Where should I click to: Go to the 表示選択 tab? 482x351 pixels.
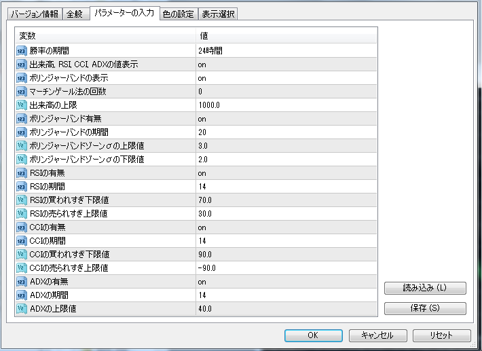click(218, 14)
